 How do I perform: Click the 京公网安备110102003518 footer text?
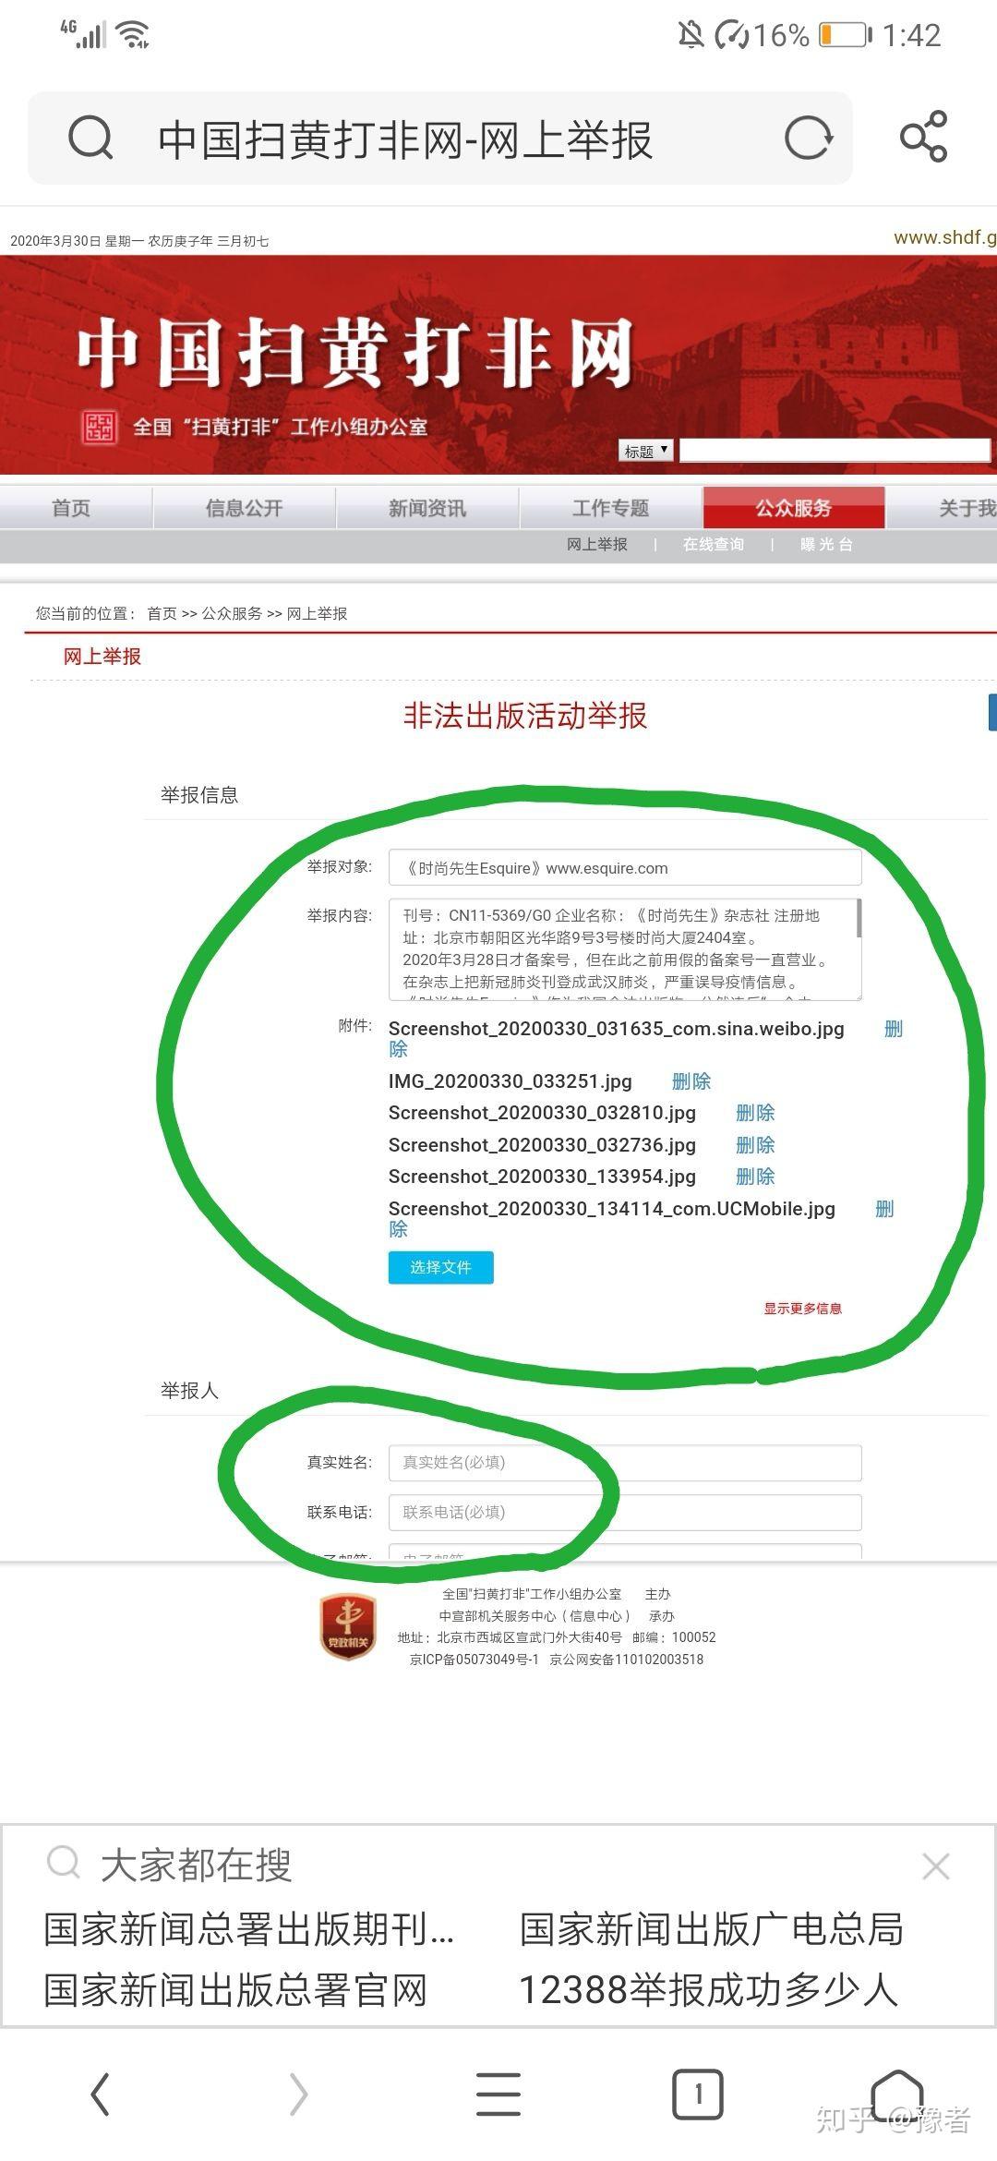(627, 1660)
